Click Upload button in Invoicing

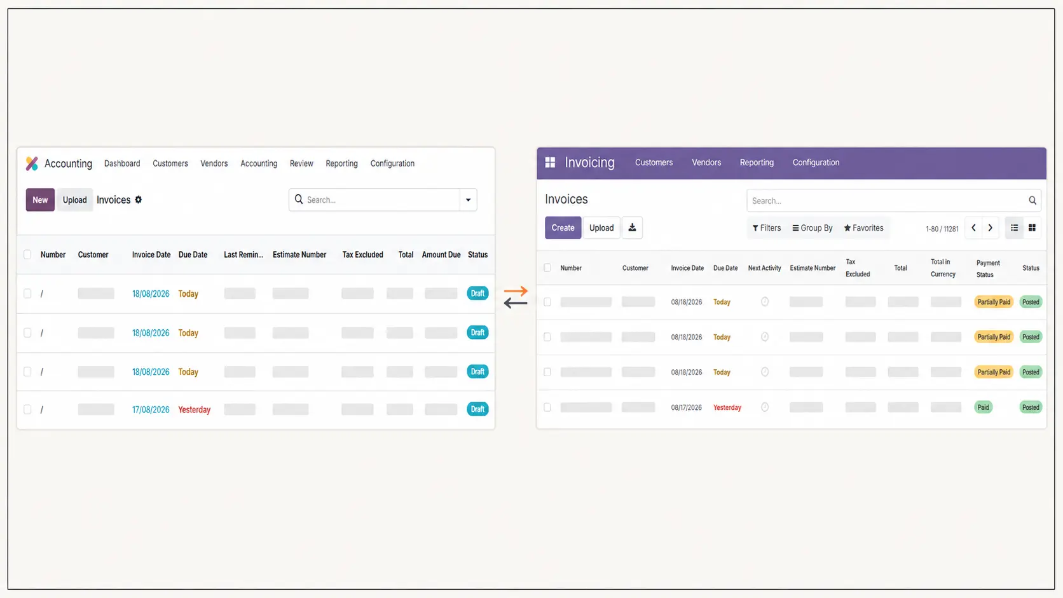[x=601, y=228]
